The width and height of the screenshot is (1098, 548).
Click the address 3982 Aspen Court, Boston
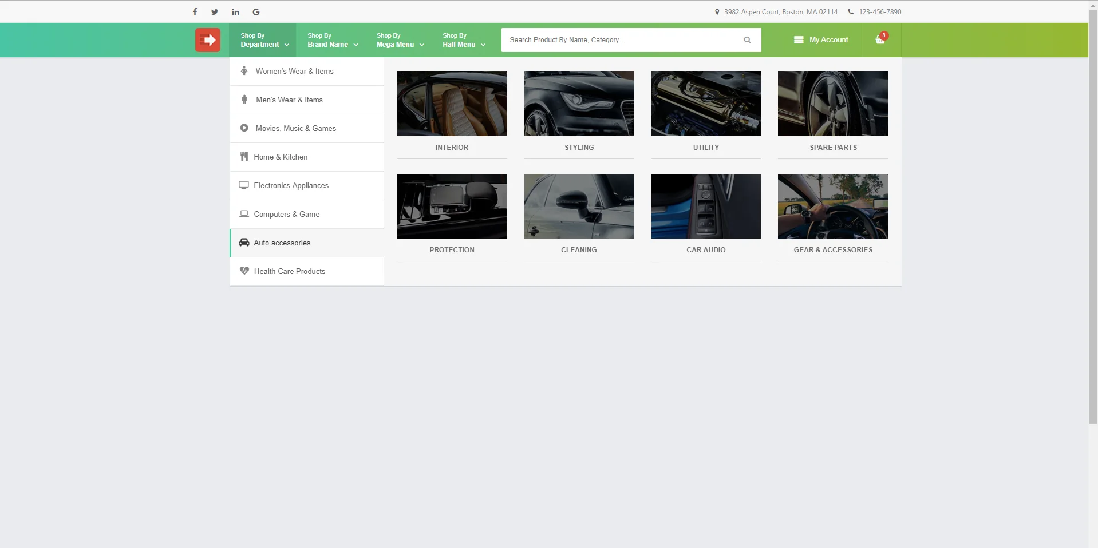pyautogui.click(x=781, y=12)
